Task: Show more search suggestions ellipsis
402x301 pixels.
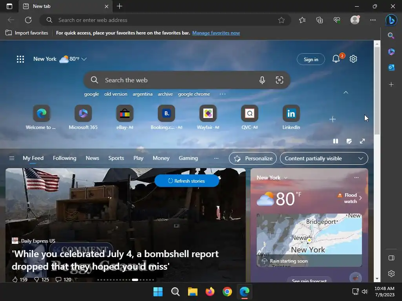Action: click(x=222, y=94)
